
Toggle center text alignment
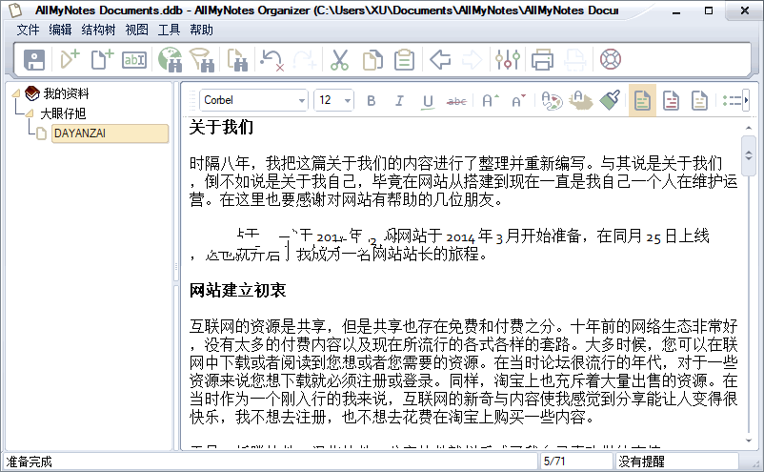pos(671,100)
